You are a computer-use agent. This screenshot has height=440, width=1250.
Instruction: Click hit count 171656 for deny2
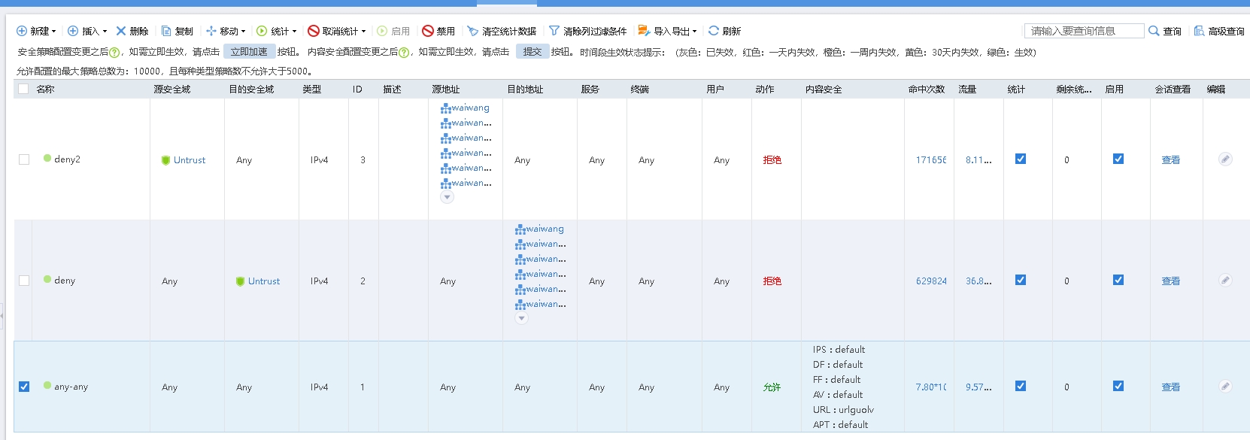pyautogui.click(x=931, y=160)
